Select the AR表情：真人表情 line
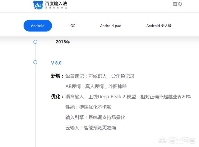The height and width of the screenshot is (147, 199). [96, 87]
